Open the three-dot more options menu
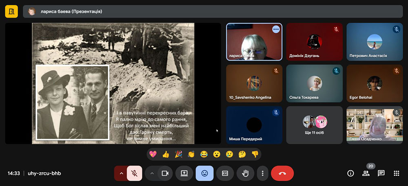 [x=262, y=173]
